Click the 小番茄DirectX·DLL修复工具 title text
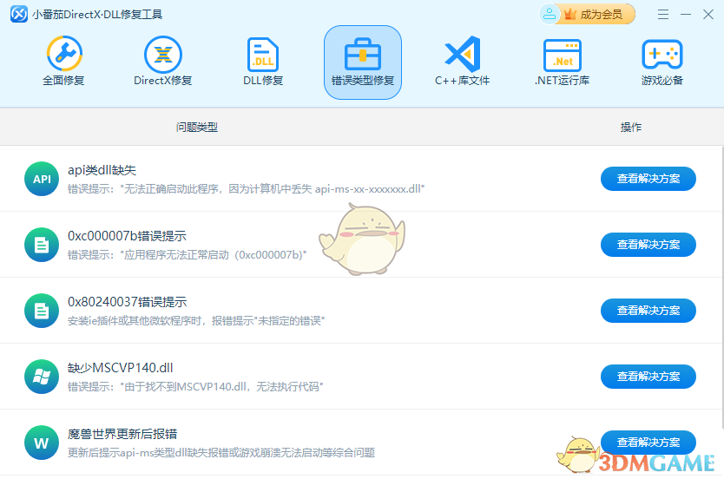Image resolution: width=724 pixels, height=479 pixels. [x=97, y=15]
